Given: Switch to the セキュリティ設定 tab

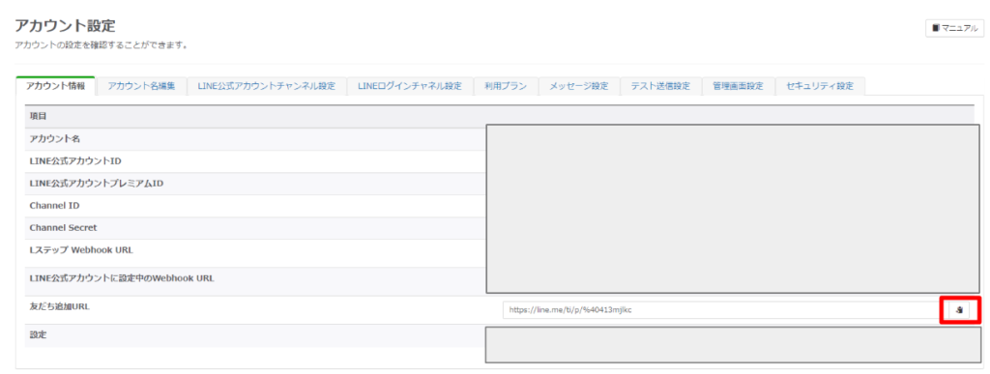Looking at the screenshot, I should pos(820,86).
